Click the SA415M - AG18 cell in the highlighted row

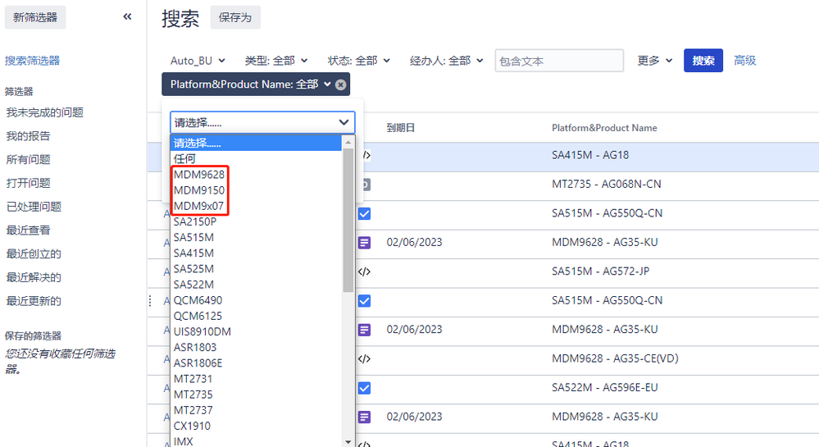tap(590, 155)
